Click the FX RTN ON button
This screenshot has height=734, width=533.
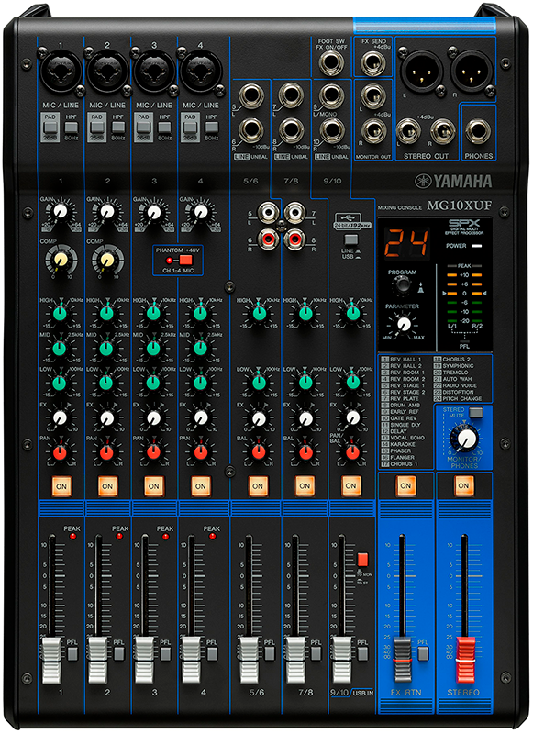[x=405, y=486]
